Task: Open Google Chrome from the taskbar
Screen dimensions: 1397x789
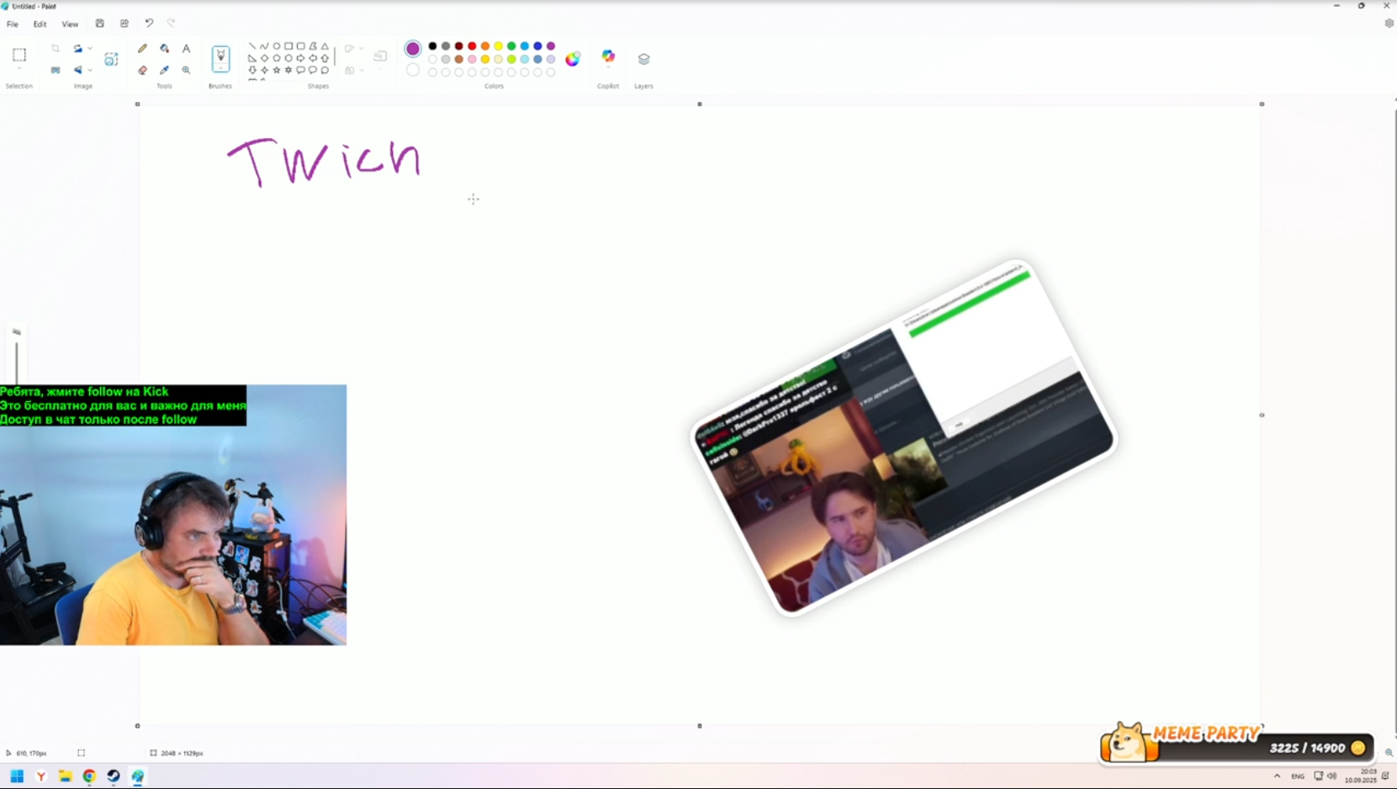Action: (x=89, y=776)
